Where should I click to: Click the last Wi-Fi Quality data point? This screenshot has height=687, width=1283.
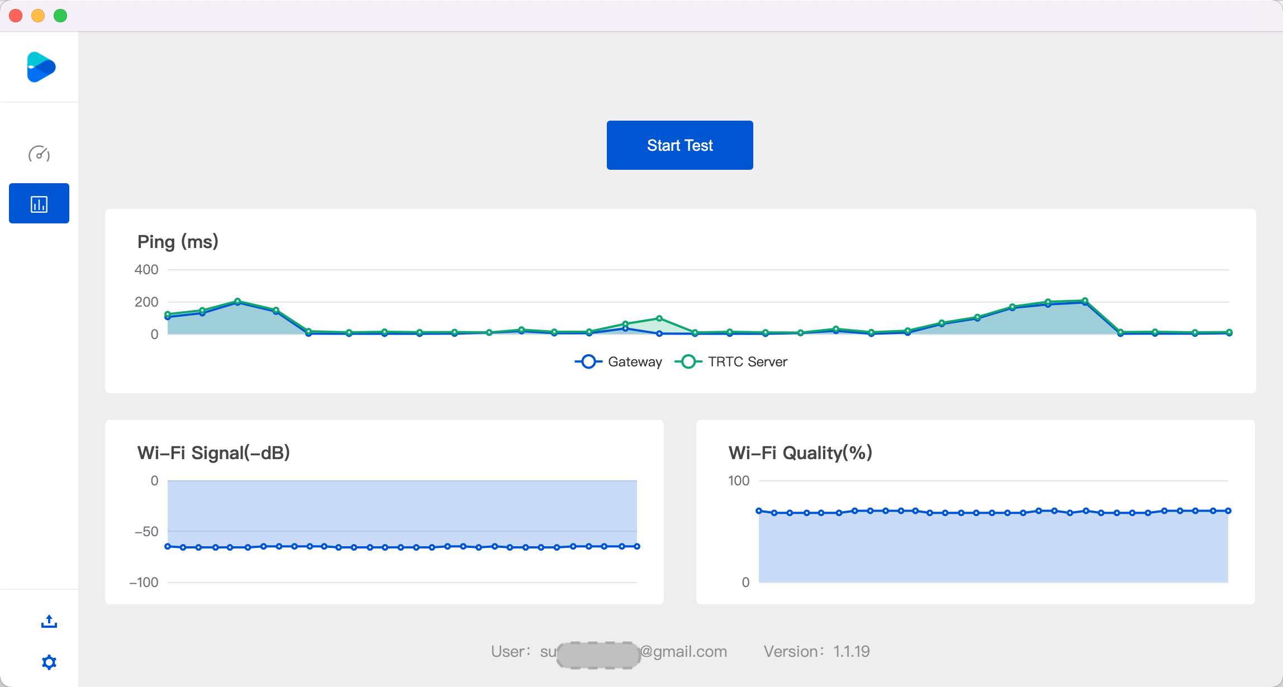[x=1228, y=511]
